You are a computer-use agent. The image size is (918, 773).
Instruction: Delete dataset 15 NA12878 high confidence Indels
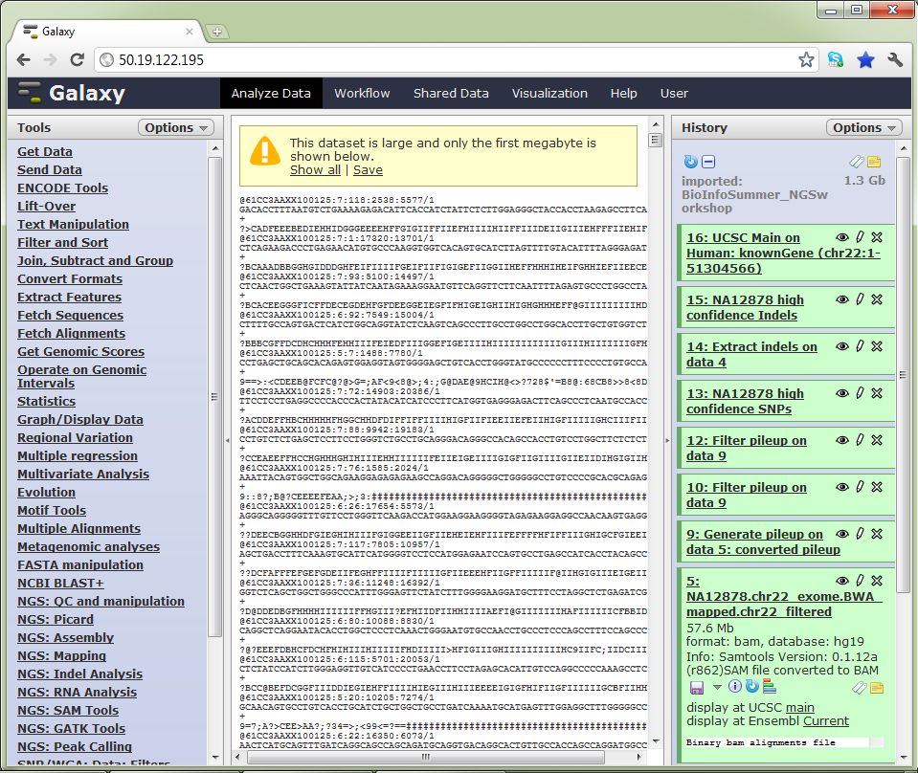877,299
